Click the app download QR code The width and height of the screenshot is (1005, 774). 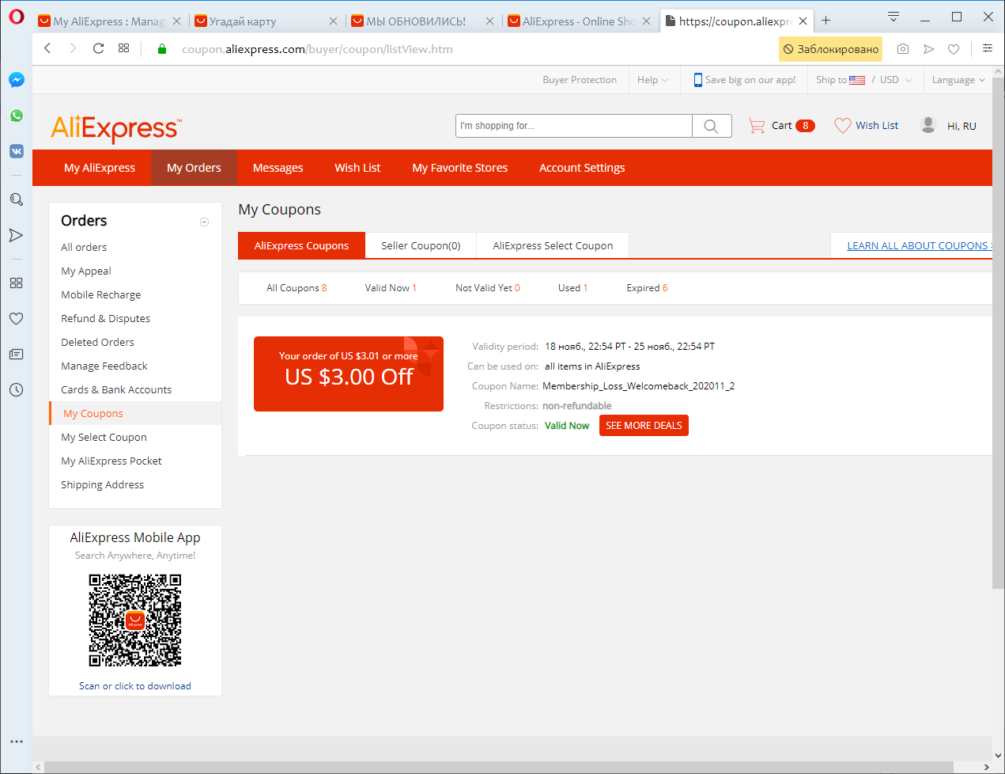click(x=135, y=620)
